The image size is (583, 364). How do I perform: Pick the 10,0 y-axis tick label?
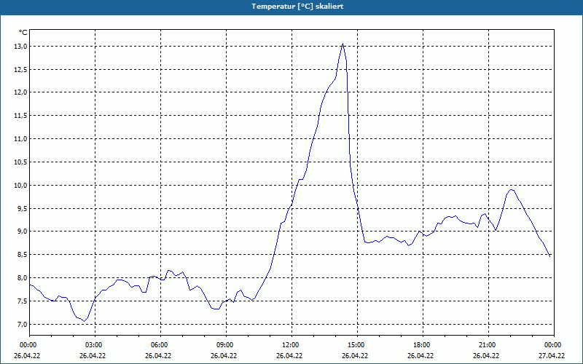(x=21, y=186)
